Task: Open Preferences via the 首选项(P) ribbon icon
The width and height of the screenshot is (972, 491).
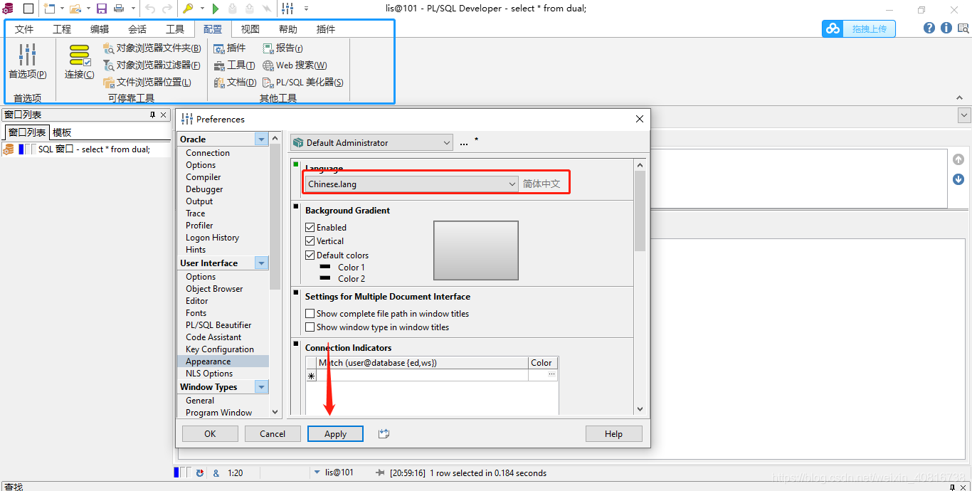Action: 27,61
